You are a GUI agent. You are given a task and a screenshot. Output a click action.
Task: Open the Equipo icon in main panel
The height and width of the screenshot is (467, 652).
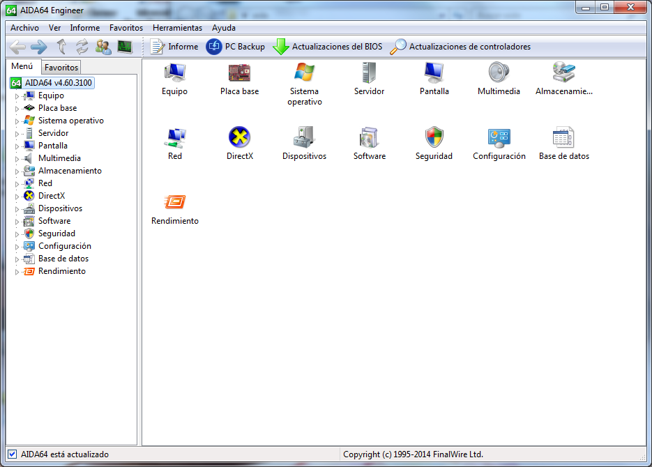pos(174,72)
